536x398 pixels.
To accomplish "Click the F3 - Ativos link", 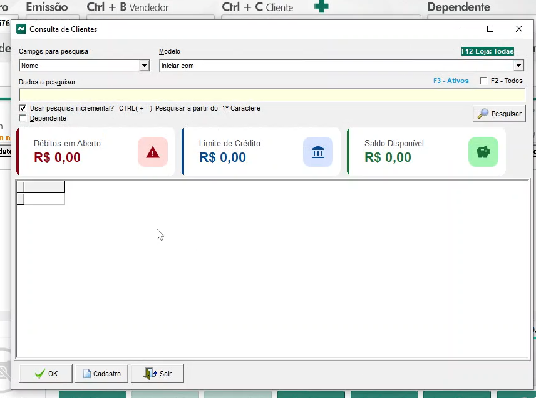I will pyautogui.click(x=451, y=81).
